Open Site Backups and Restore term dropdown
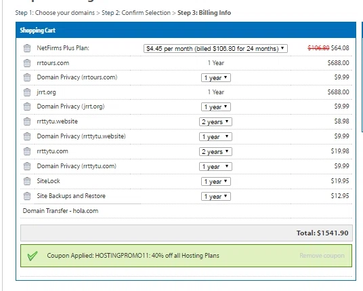This screenshot has width=363, height=291. point(216,197)
